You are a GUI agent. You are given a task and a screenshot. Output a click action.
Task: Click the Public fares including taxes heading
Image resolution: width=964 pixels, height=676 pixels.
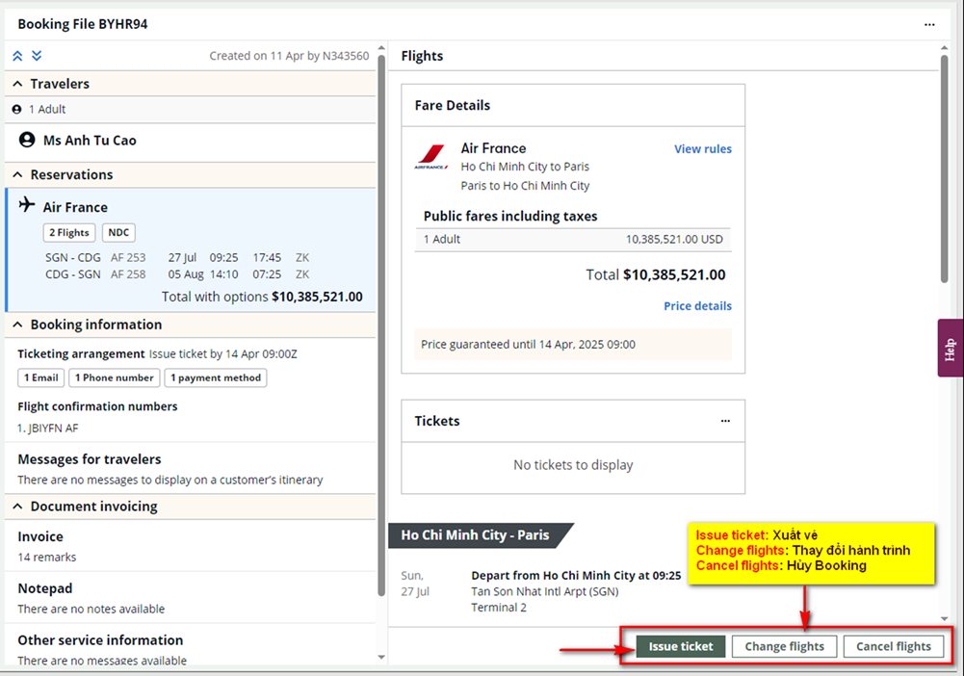(x=510, y=217)
